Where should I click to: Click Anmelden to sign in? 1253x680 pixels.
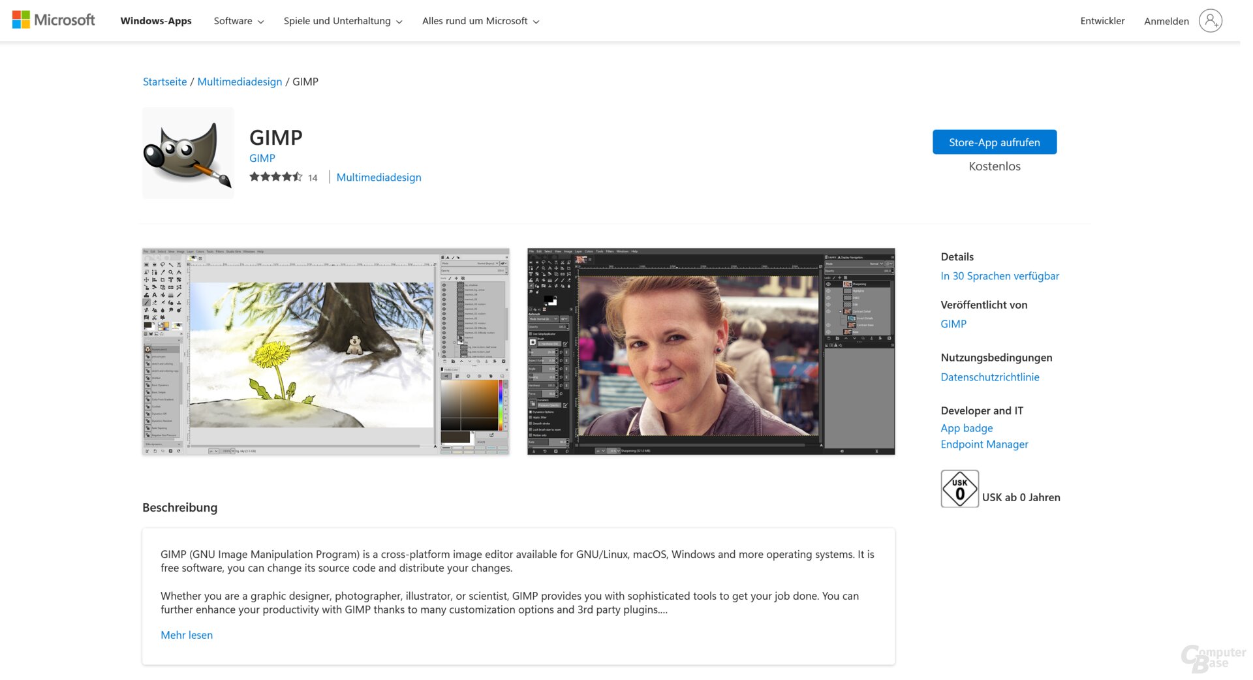(x=1166, y=21)
